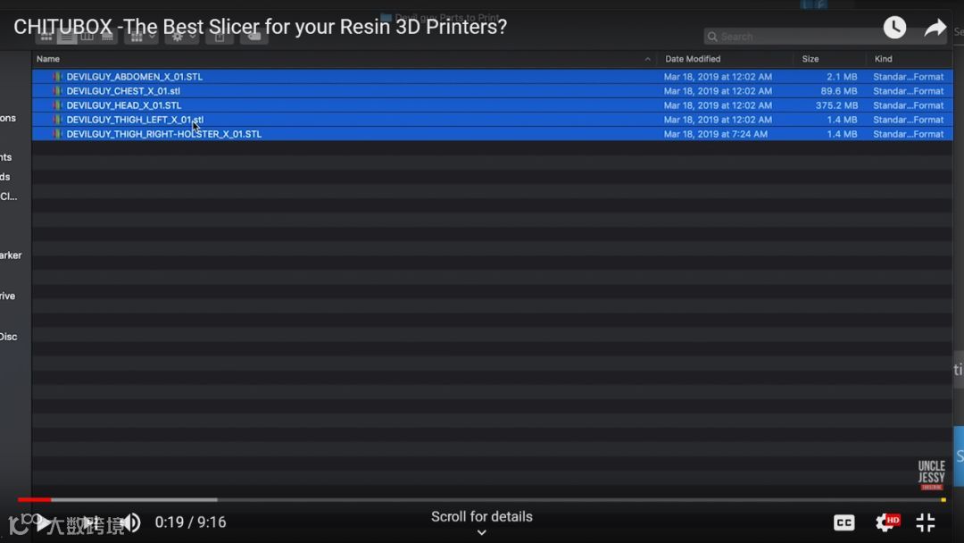Click the Share arrow icon

(x=935, y=28)
